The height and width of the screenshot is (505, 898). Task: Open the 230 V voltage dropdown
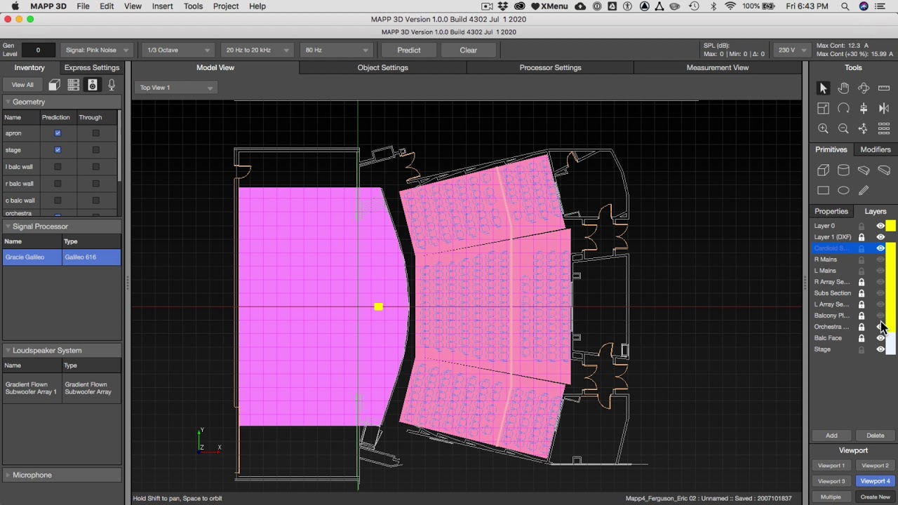791,50
